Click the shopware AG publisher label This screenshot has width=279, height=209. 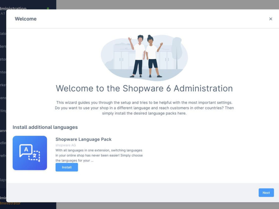[x=66, y=145]
